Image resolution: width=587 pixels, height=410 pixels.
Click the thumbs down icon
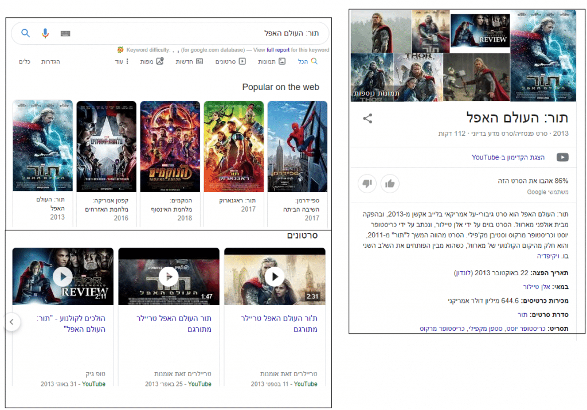coord(367,183)
